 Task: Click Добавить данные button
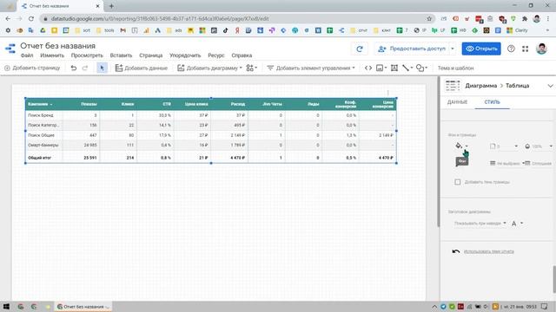tap(141, 68)
